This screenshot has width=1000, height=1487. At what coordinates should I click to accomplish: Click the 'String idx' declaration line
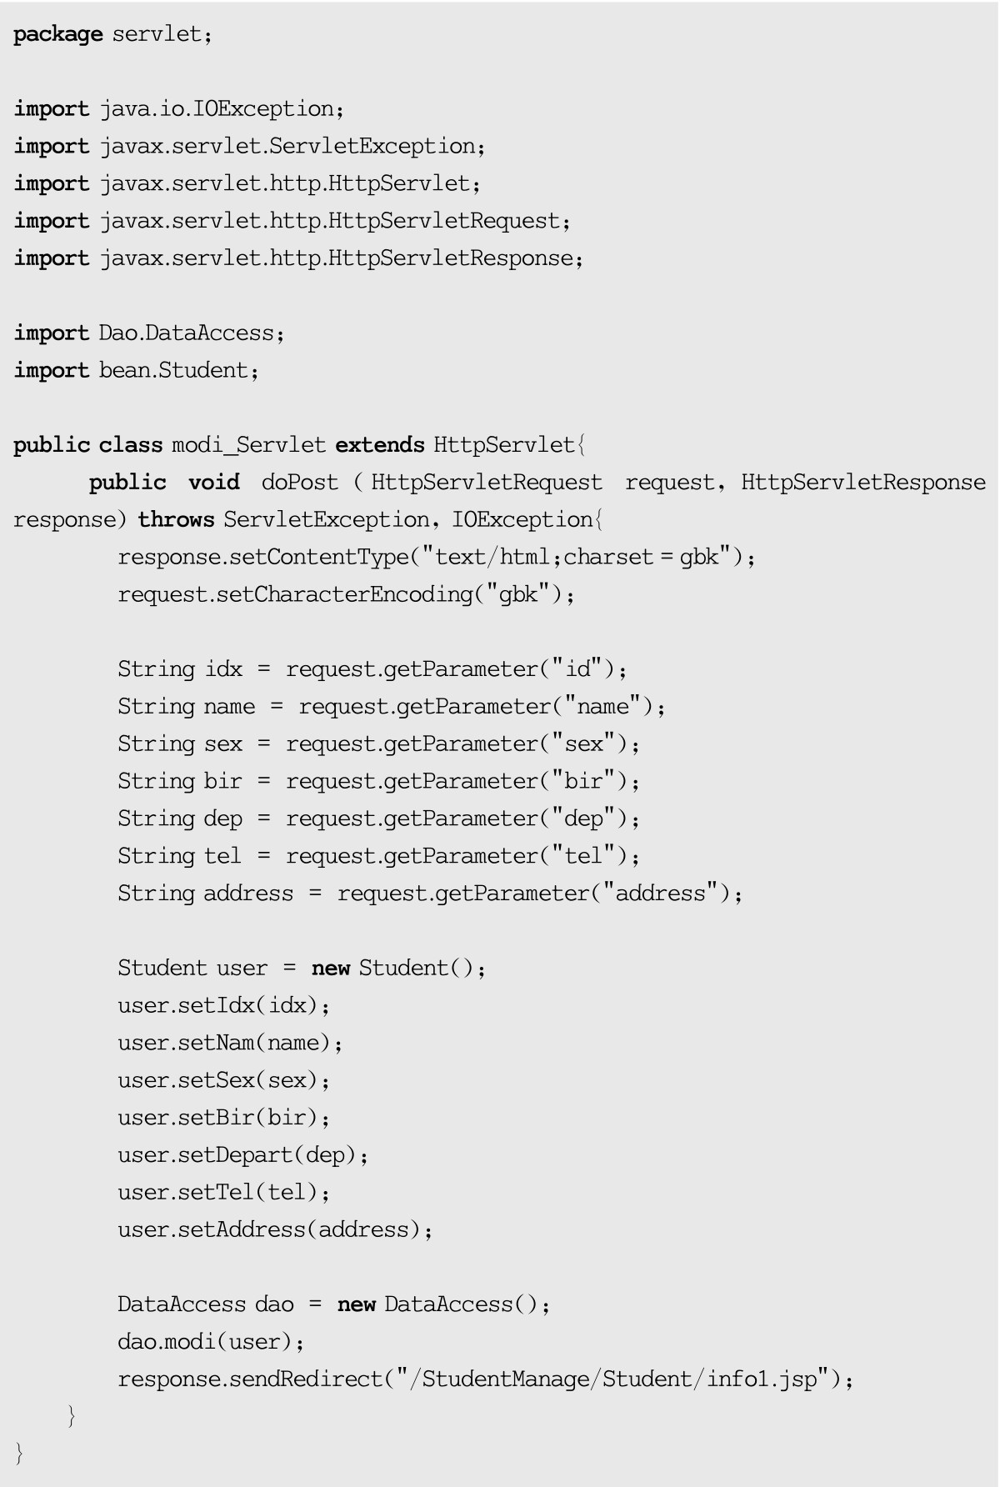372,669
